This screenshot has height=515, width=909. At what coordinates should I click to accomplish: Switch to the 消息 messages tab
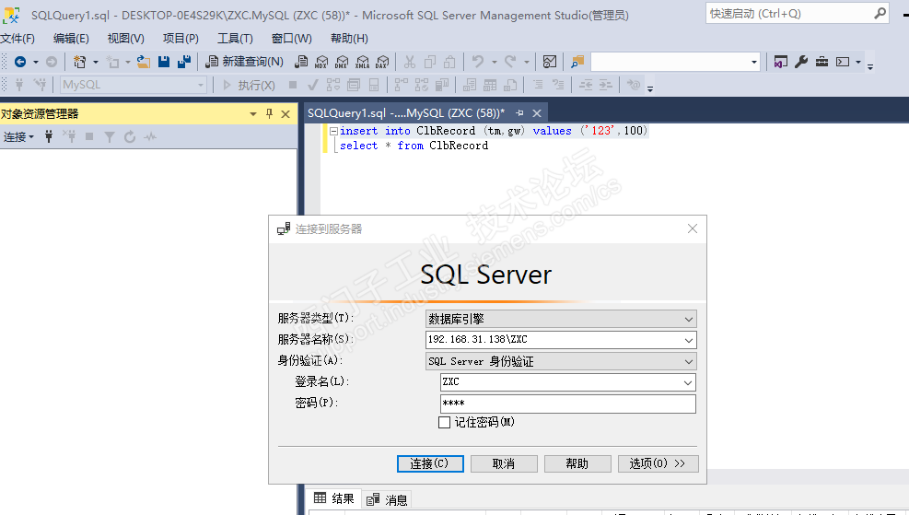point(387,499)
